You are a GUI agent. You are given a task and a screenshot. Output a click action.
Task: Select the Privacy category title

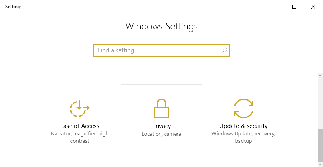[161, 126]
